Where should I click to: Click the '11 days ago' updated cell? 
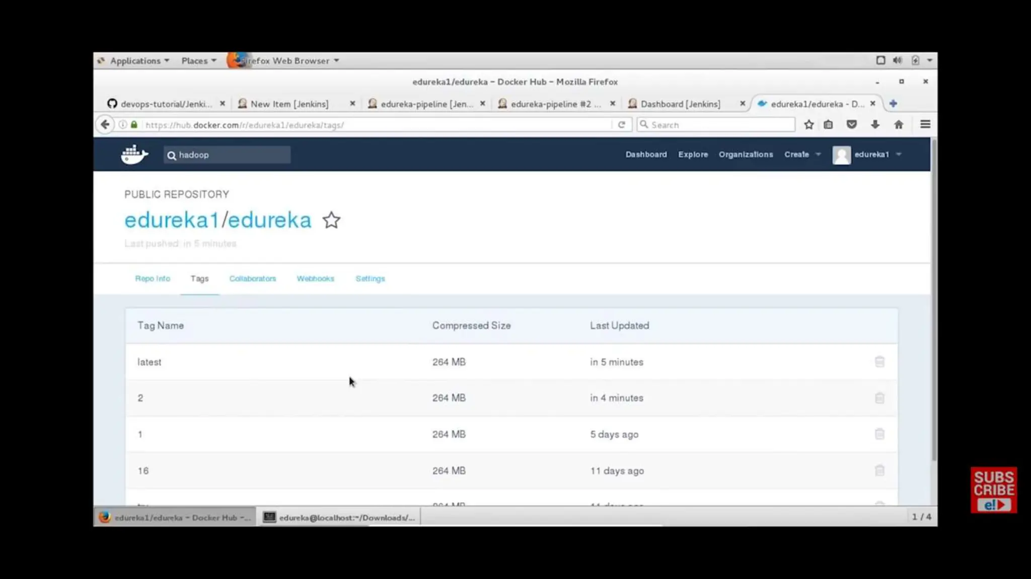[617, 471]
